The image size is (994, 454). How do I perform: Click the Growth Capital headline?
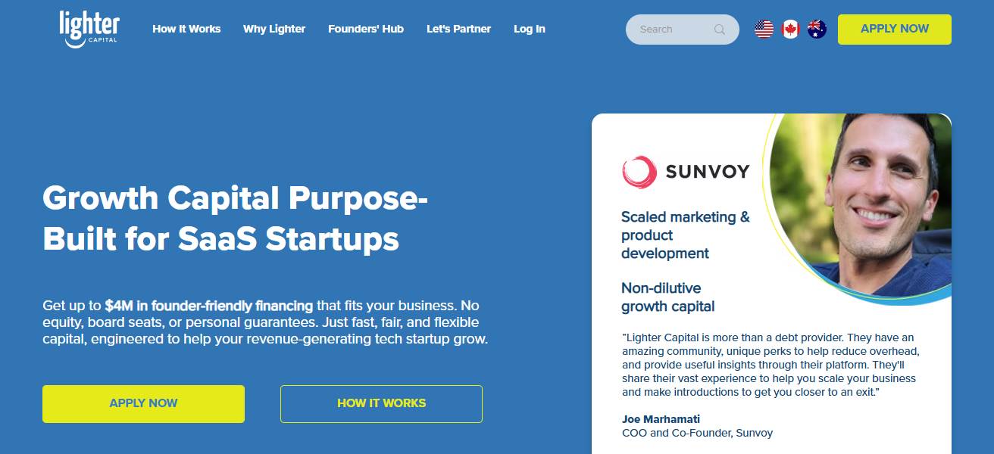(235, 219)
